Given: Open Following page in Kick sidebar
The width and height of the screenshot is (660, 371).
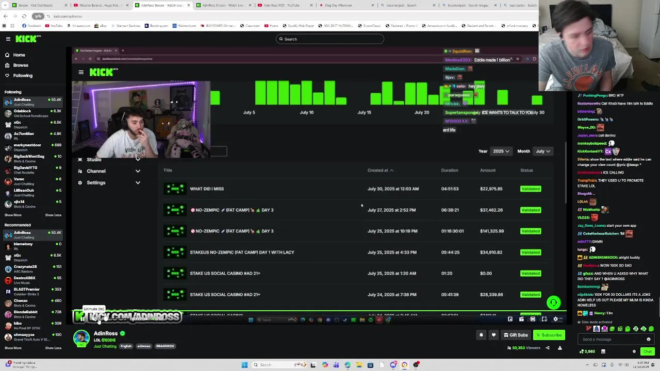Looking at the screenshot, I should tap(23, 75).
